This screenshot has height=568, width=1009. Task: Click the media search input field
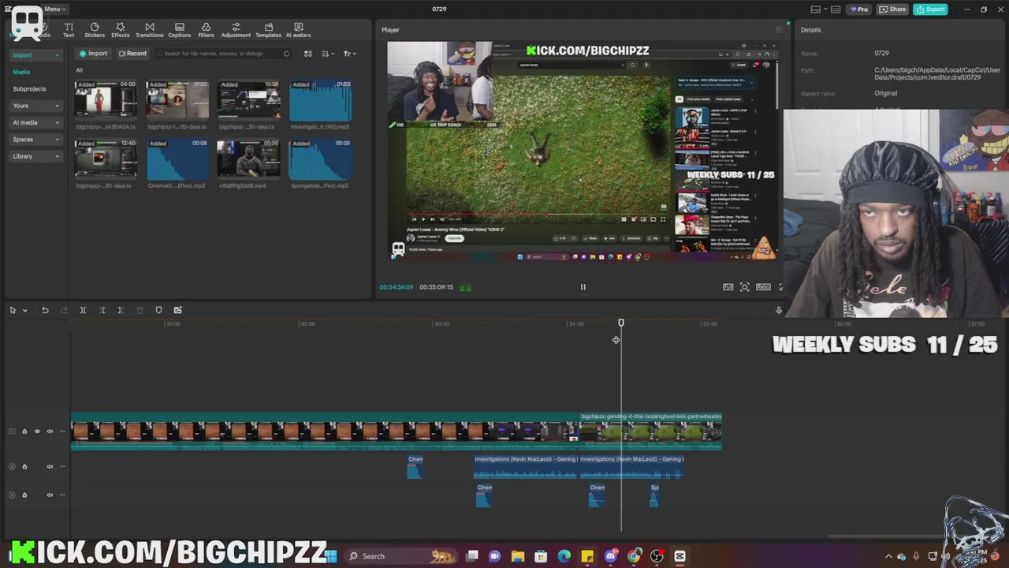tap(222, 54)
